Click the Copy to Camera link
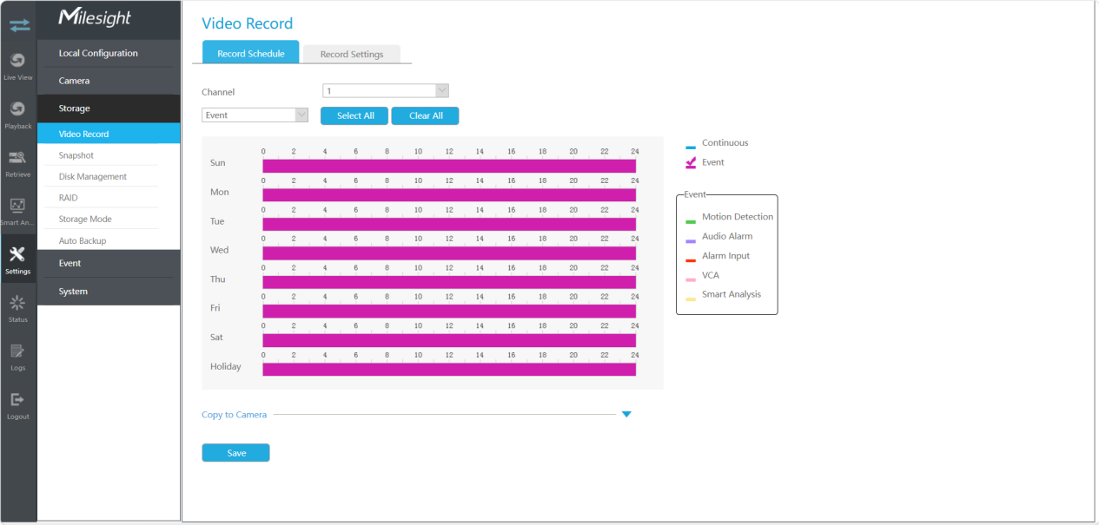 click(x=235, y=415)
